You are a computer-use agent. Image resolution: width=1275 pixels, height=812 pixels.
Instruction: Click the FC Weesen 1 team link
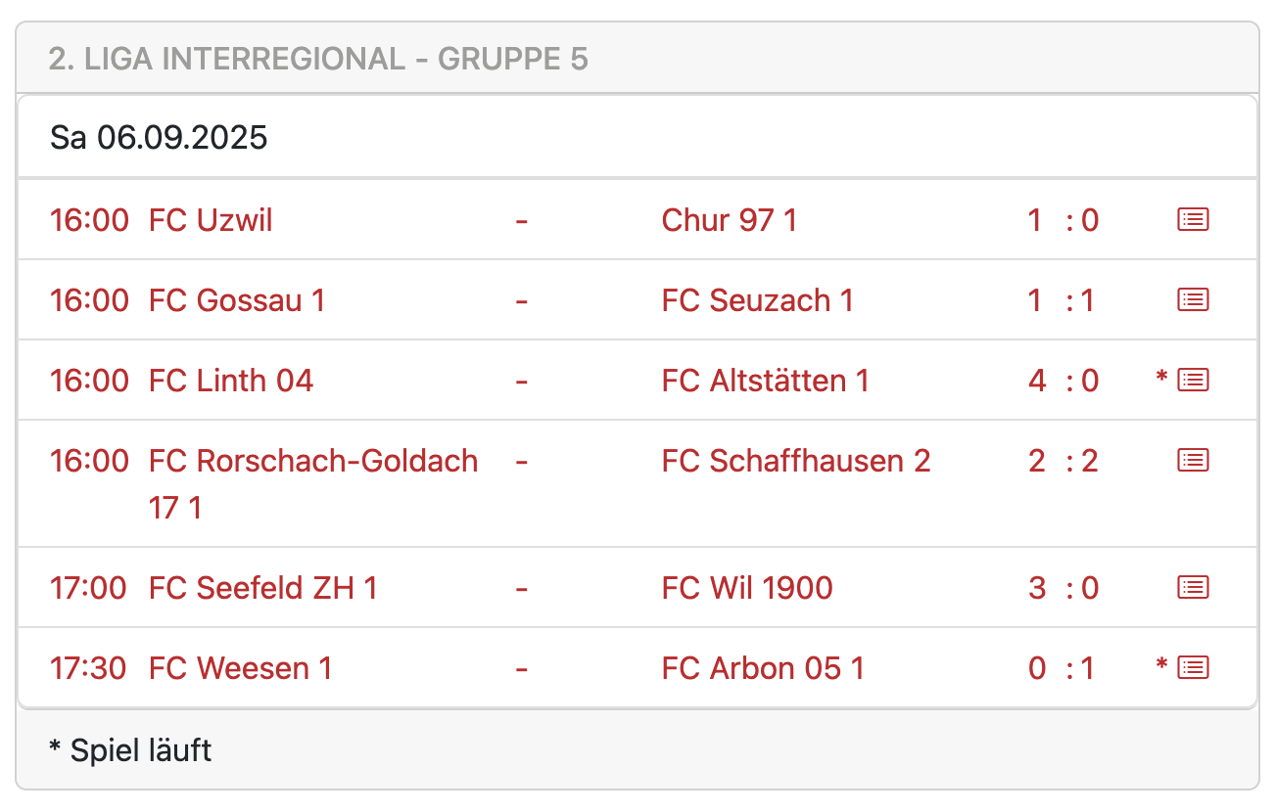click(240, 668)
